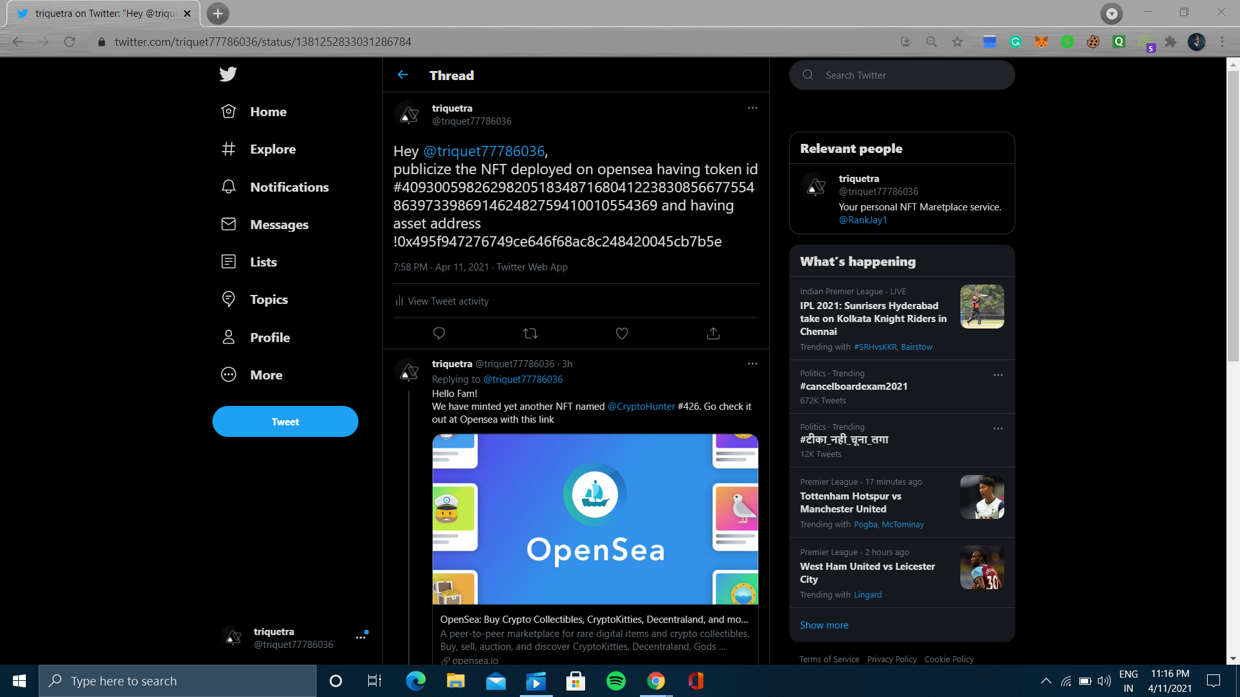The image size is (1240, 697).
Task: Click the blue Tweet button
Action: [285, 421]
